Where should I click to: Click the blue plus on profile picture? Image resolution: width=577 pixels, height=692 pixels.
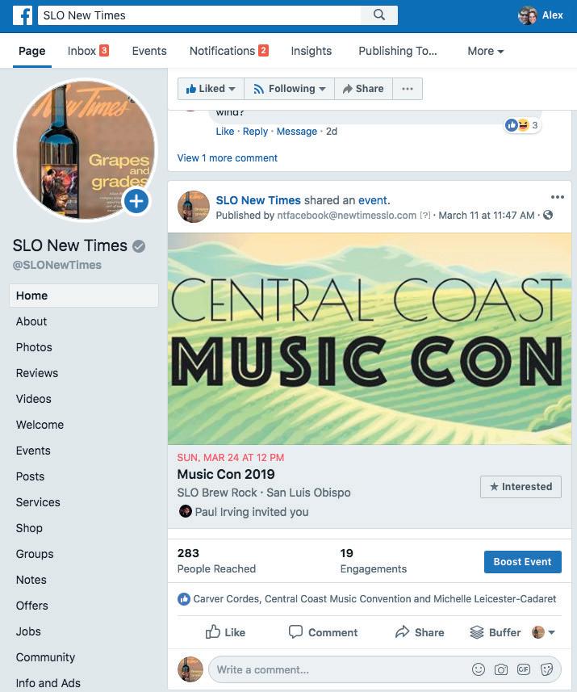click(136, 201)
